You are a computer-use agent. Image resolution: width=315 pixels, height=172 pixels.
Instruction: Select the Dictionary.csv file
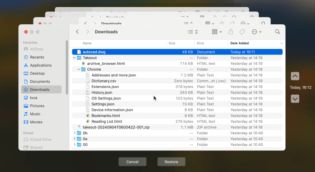point(178,81)
